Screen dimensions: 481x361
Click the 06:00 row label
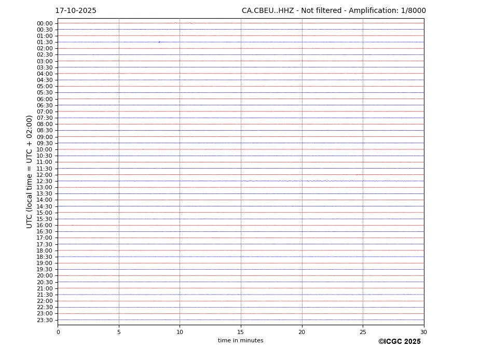pos(45,99)
